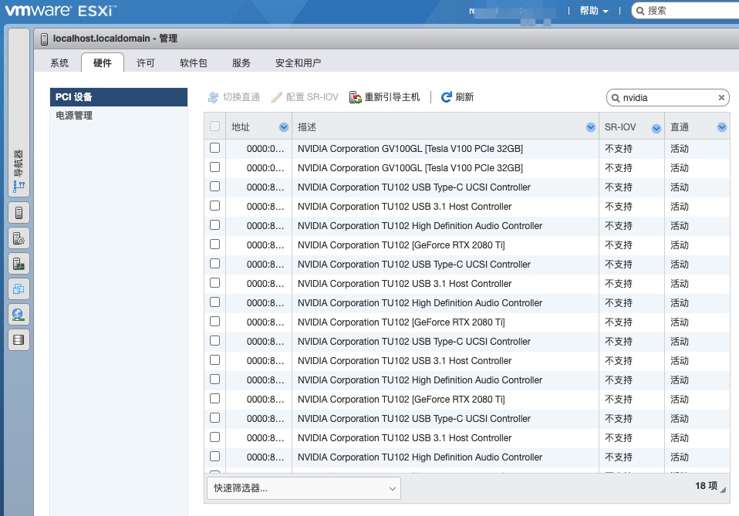Open the 直通 column dropdown arrow

point(721,126)
